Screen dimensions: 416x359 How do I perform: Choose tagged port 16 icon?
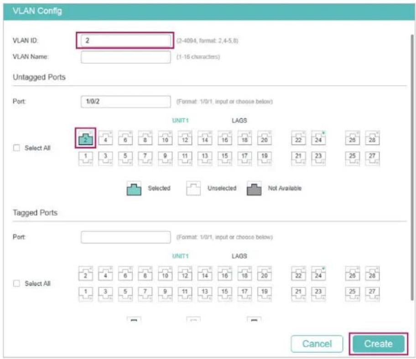(x=225, y=274)
